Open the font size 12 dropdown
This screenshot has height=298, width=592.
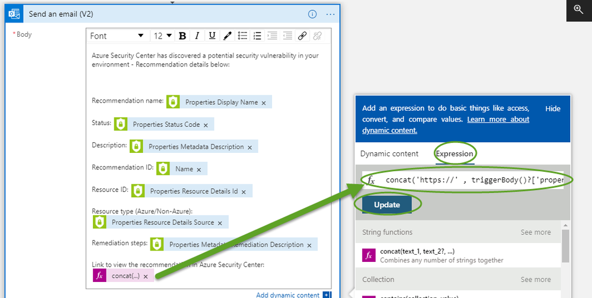163,36
